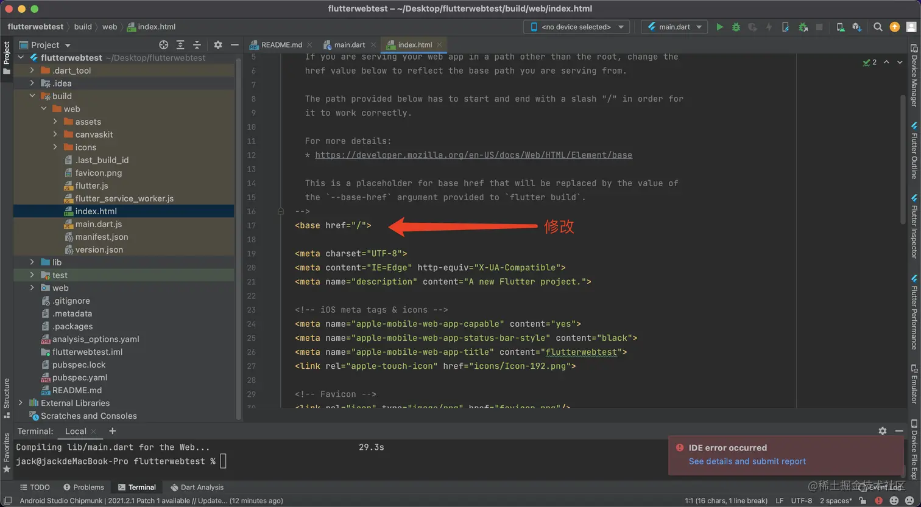Collapse the web folder under build
Screen dimensions: 921x507
[44, 109]
